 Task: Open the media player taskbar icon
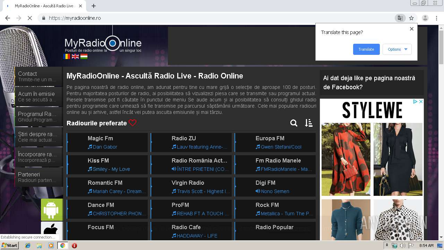pos(51,245)
